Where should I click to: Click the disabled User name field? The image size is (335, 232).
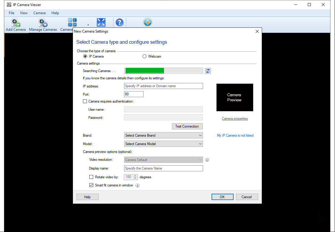[x=163, y=109]
